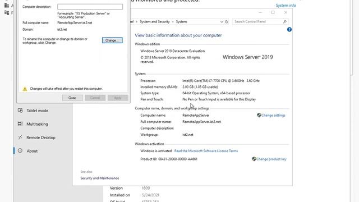Viewport: 359px width, 202px height.
Task: Open Read the Microsoft Software License Terms
Action: [x=206, y=151]
